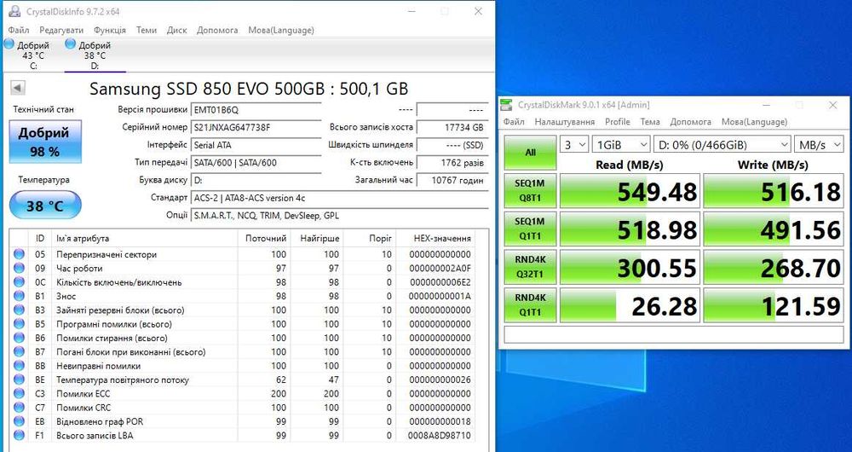852x452 pixels.
Task: Click the previous disk arrow button
Action: pyautogui.click(x=17, y=88)
